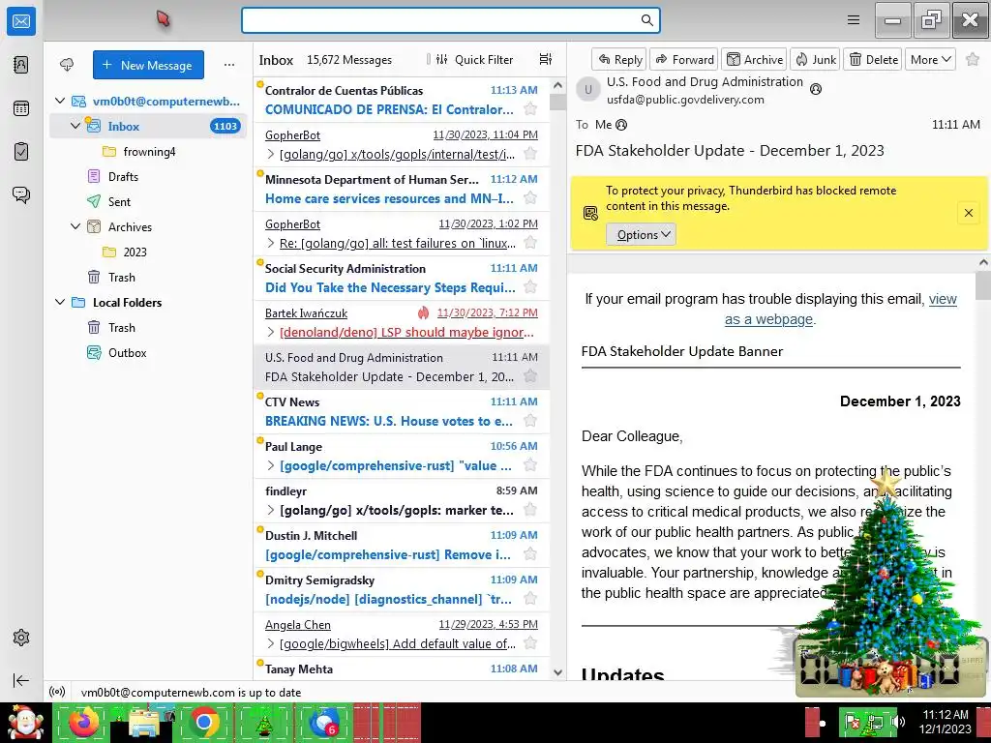Open message list display options
991x743 pixels.
point(546,59)
